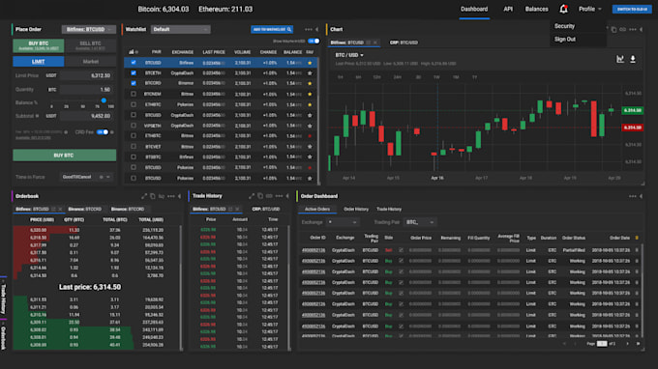
Task: Select Security from Profile menu
Action: tap(564, 26)
